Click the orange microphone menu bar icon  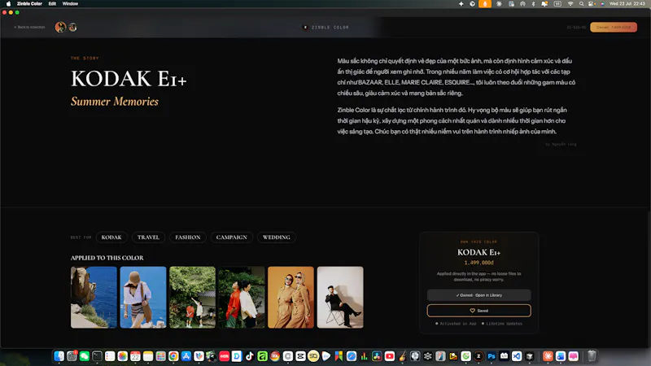pyautogui.click(x=484, y=4)
